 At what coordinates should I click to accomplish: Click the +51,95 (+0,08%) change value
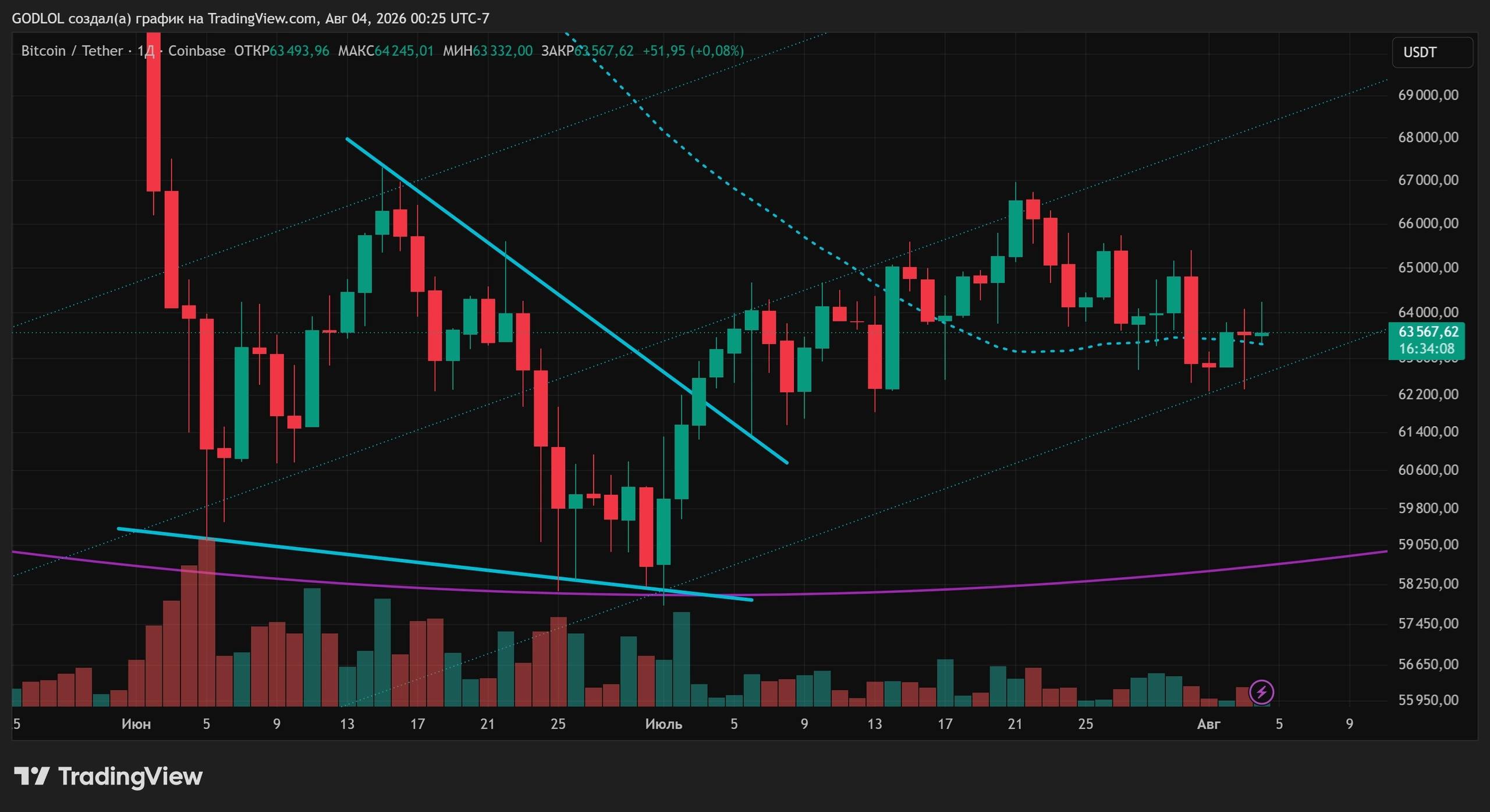(x=693, y=51)
